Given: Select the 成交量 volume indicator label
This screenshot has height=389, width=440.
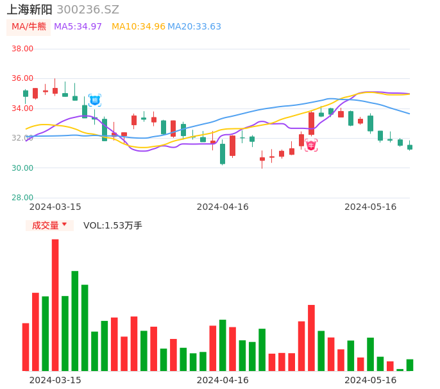Looking at the screenshot, I should 45,225.
